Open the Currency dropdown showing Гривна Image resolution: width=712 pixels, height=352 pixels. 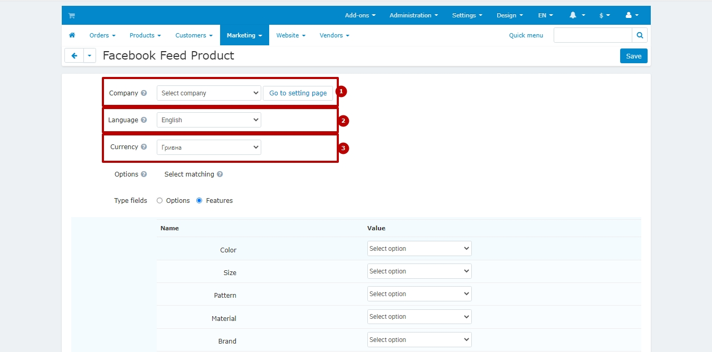tap(209, 148)
